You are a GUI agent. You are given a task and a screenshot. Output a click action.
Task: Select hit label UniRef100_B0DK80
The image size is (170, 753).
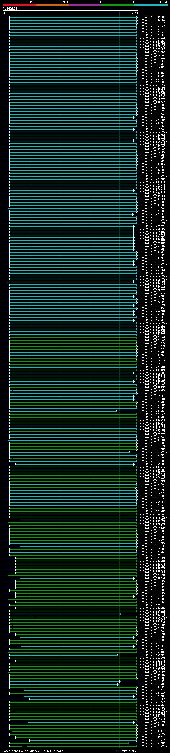point(152,352)
